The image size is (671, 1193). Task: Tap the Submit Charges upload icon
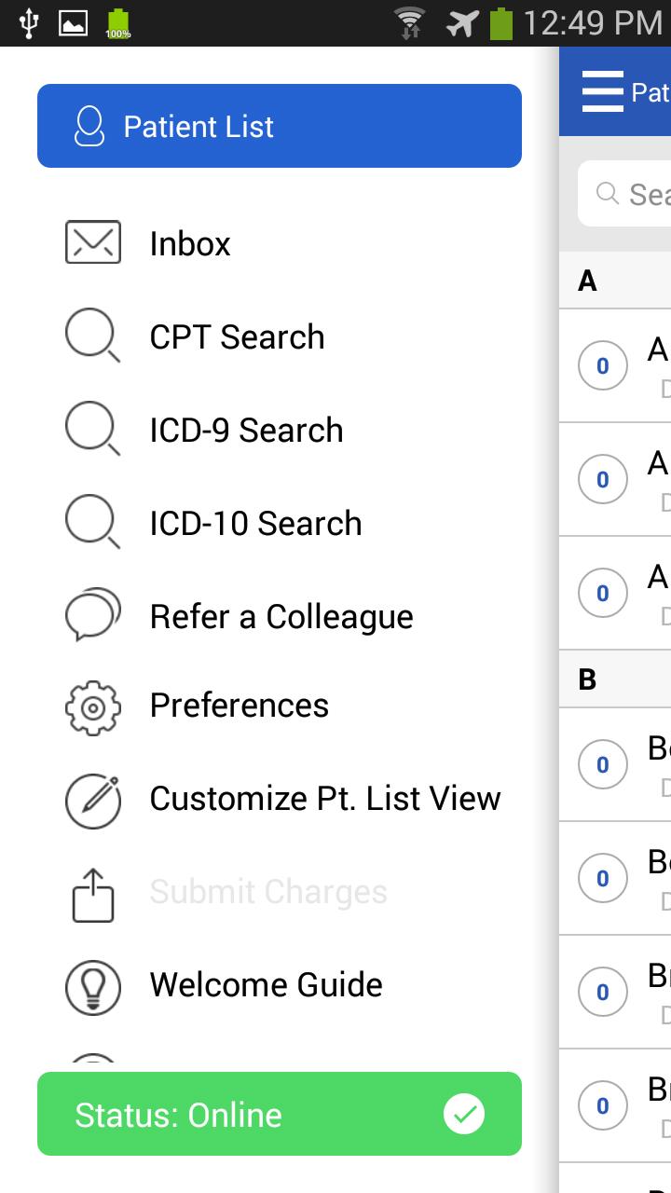click(92, 895)
